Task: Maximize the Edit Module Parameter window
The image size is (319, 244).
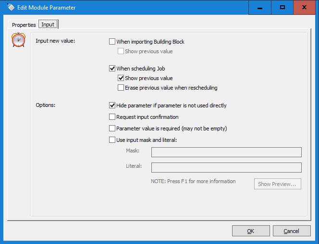Action: click(x=282, y=8)
